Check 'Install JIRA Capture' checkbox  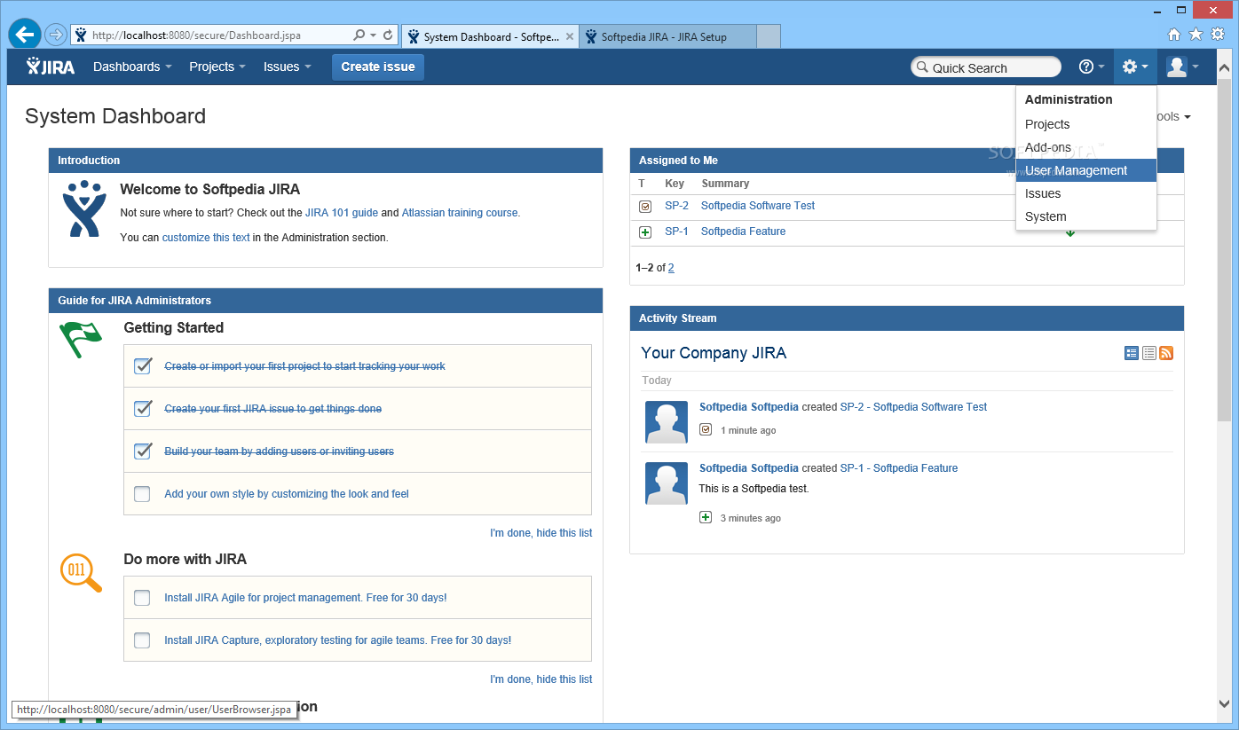[142, 640]
